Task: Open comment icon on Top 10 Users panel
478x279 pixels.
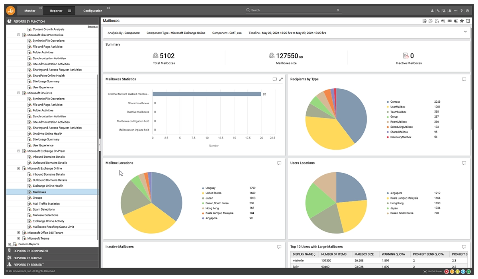Action: coord(464,247)
